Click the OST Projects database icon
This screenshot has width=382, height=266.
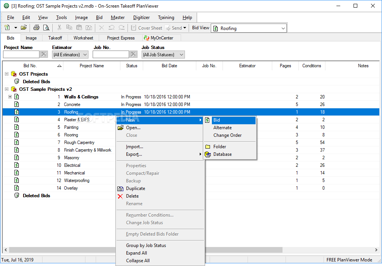coord(14,74)
